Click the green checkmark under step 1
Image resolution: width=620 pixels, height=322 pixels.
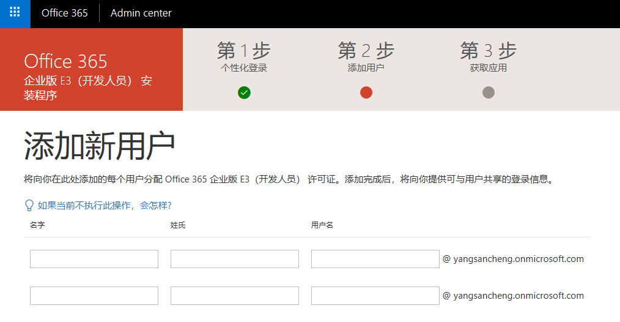coord(244,92)
